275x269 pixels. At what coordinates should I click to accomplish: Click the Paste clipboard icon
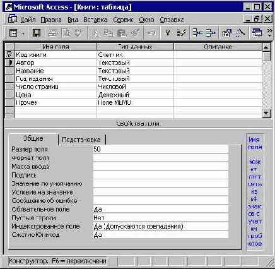[x=122, y=33]
